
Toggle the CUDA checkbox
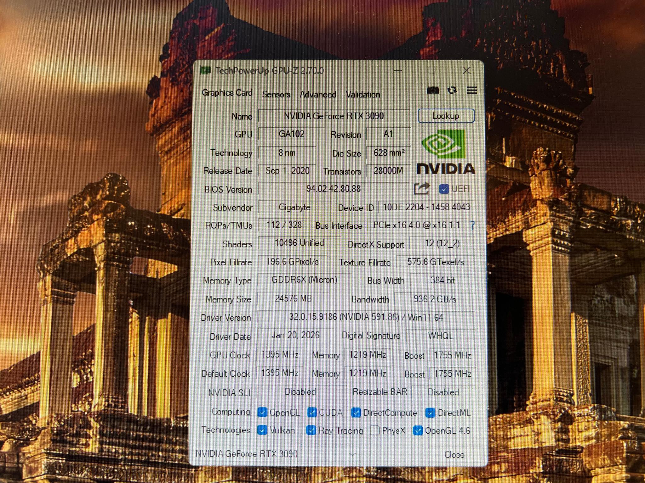pos(311,412)
